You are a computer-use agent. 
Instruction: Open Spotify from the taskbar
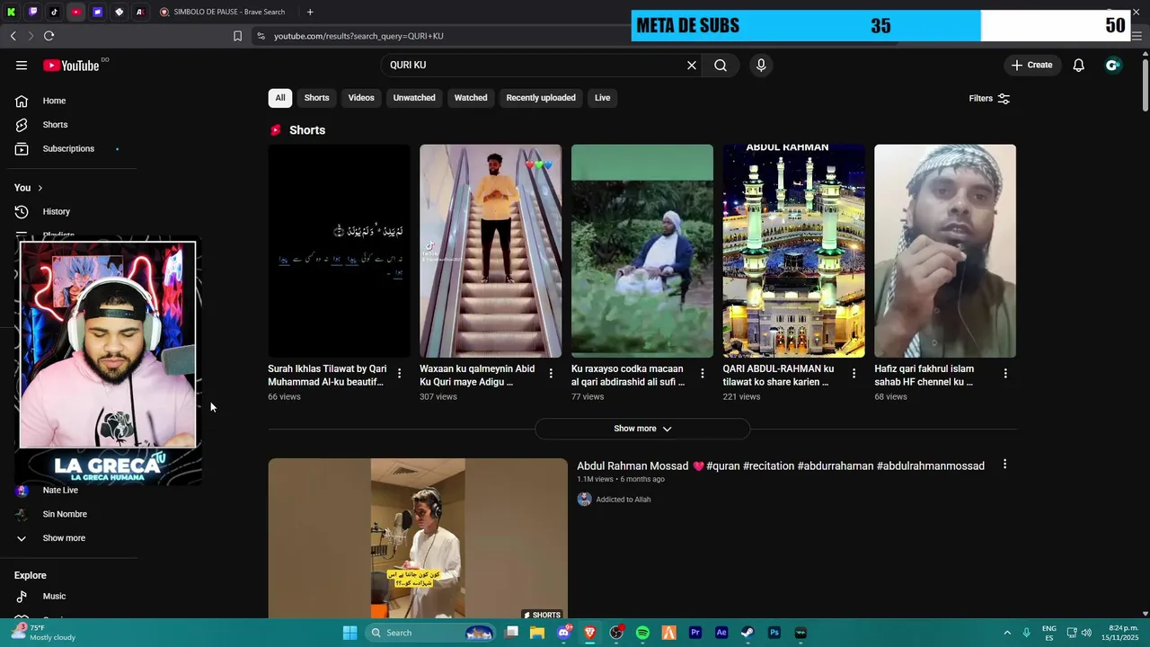pos(642,633)
